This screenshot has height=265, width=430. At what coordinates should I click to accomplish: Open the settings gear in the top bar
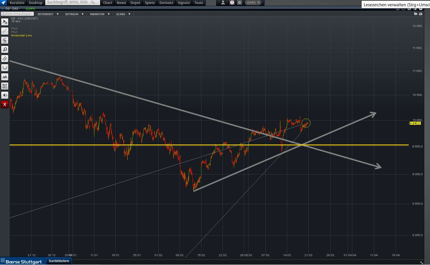[240, 3]
